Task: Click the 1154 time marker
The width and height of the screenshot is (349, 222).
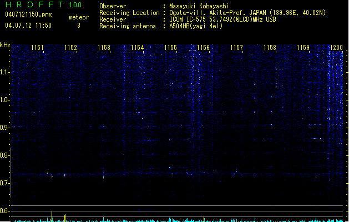Action: [138, 48]
